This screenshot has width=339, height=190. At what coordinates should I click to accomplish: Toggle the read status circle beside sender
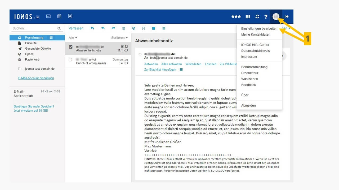(x=140, y=54)
